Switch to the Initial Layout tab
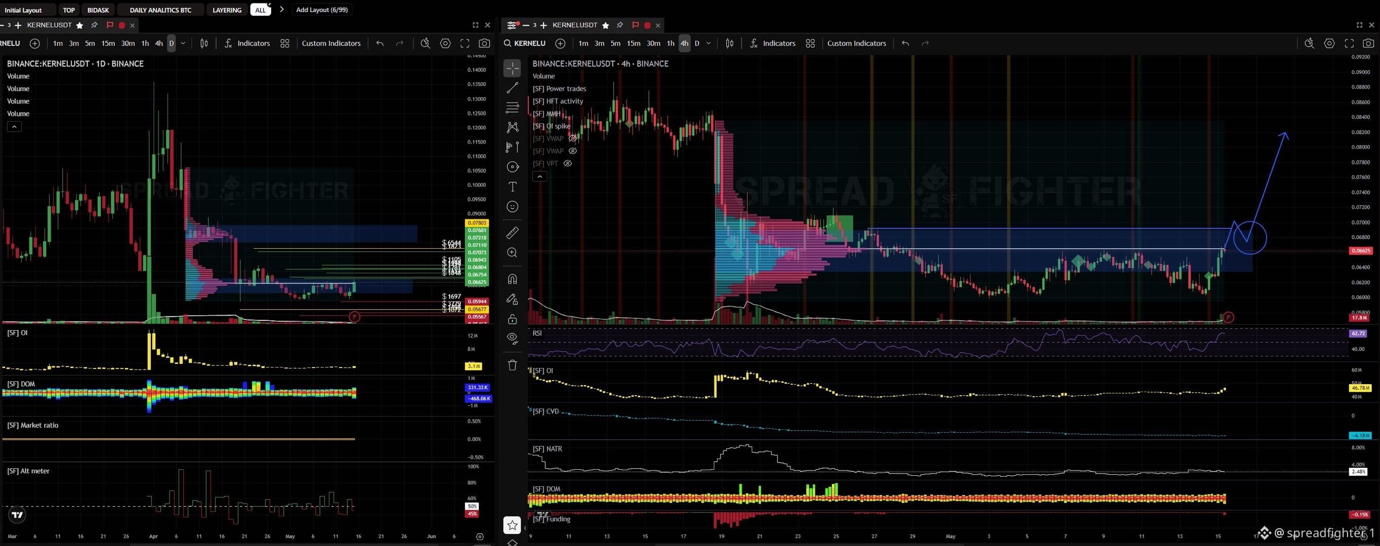 (23, 10)
